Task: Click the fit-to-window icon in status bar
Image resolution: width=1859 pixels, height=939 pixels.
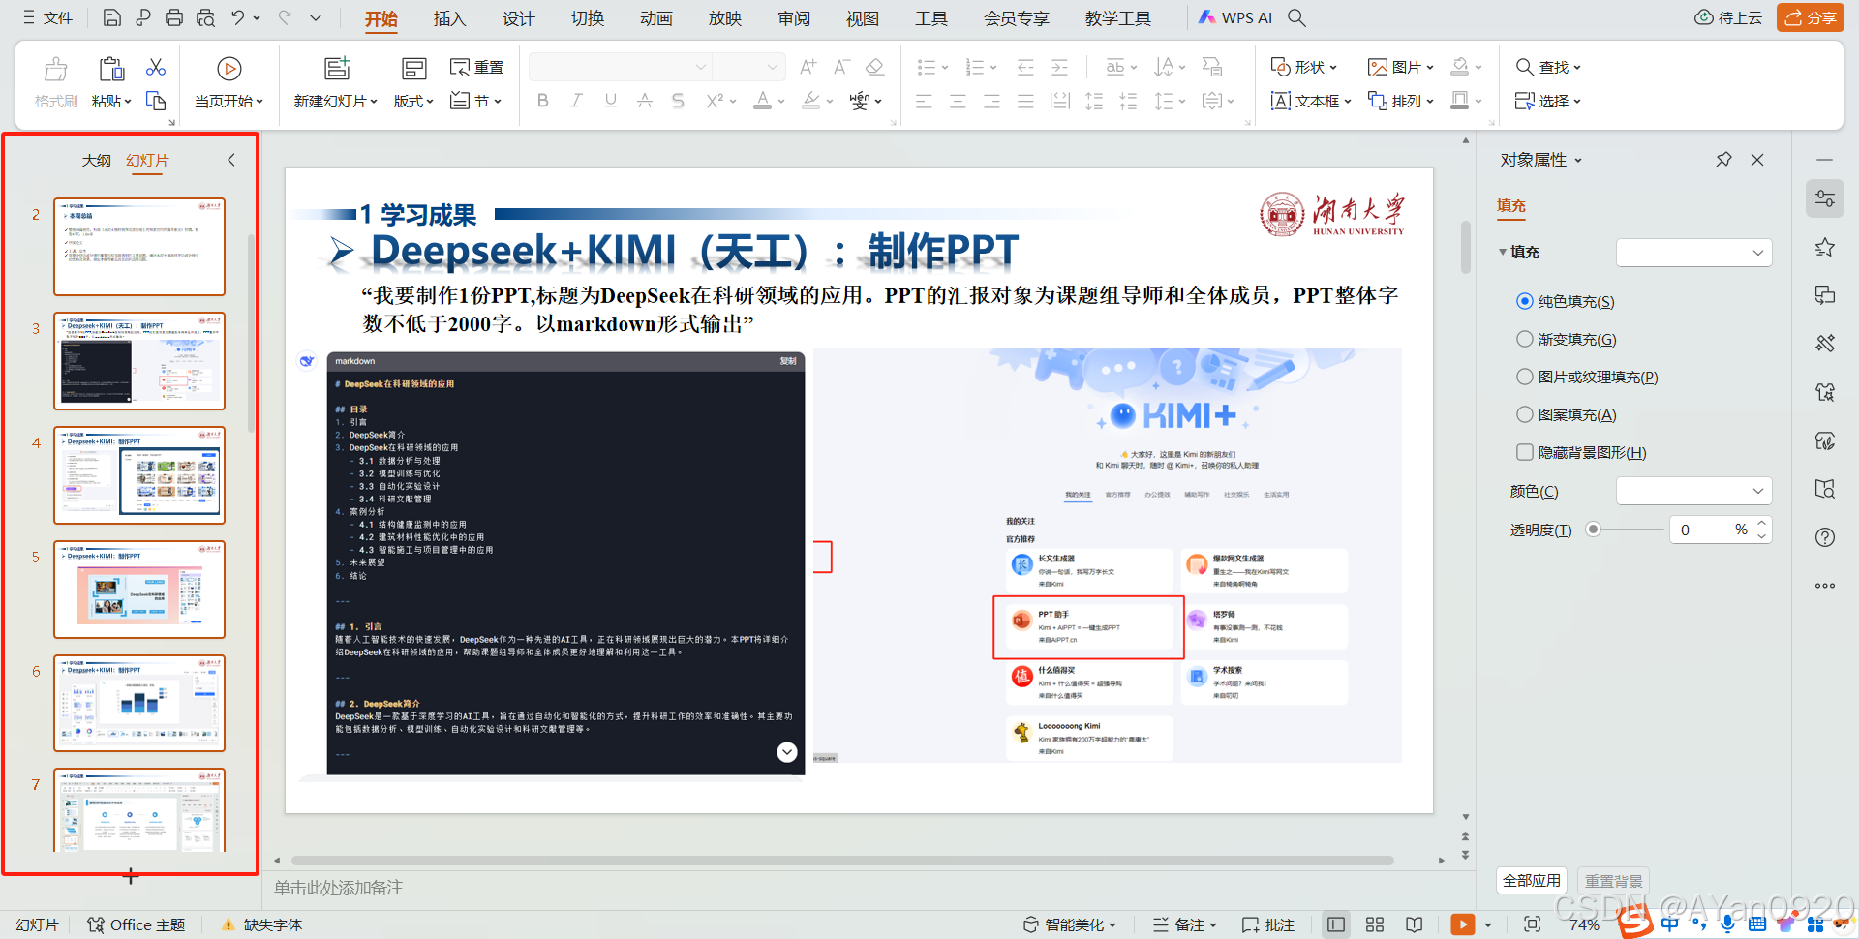Action: coord(1532,924)
